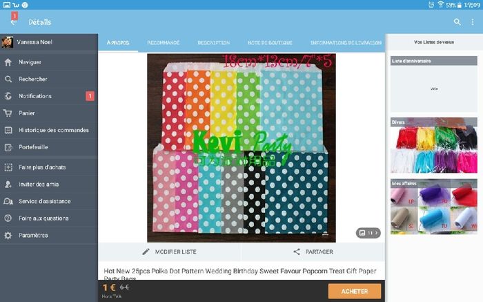Open the Mes affaires wishlist thumbnail

coord(434,207)
